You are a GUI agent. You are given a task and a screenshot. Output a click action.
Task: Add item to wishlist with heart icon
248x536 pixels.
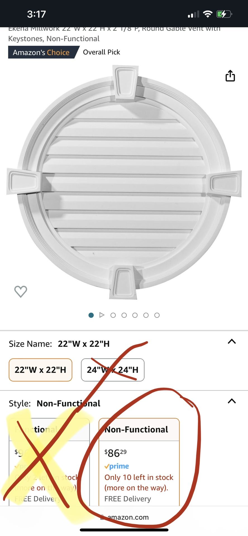(21, 291)
